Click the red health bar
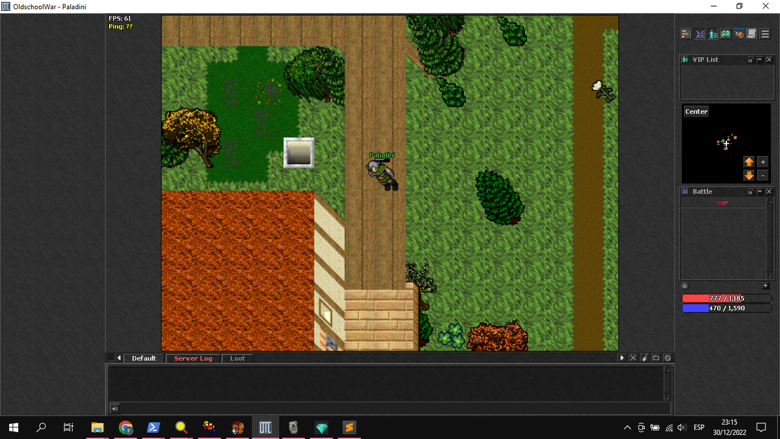 pos(726,299)
